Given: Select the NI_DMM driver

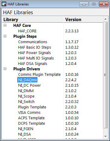Looking at the screenshot, I should tap(26, 91).
